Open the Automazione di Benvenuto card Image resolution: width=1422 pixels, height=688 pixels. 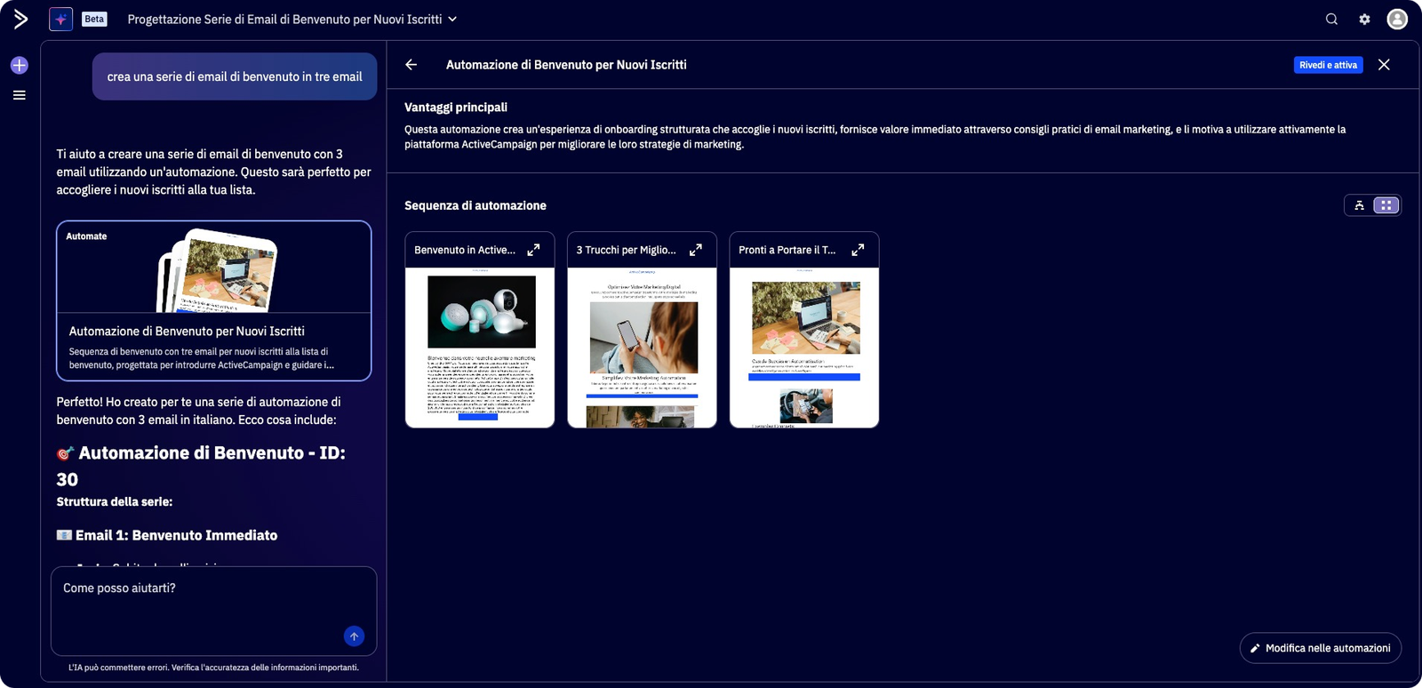tap(213, 300)
